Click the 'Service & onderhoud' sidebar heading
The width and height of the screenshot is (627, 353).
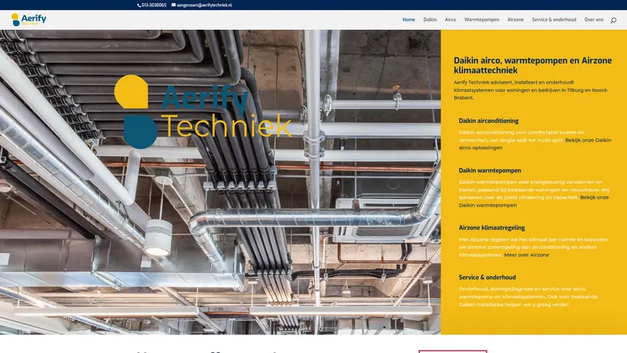pyautogui.click(x=487, y=278)
